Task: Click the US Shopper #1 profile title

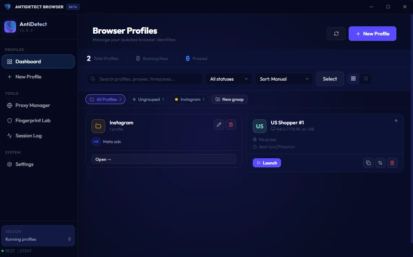Action: [288, 123]
